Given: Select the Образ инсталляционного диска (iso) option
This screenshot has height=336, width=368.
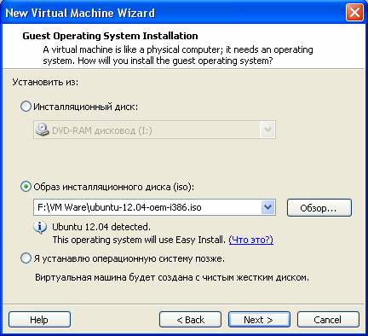Looking at the screenshot, I should [26, 187].
